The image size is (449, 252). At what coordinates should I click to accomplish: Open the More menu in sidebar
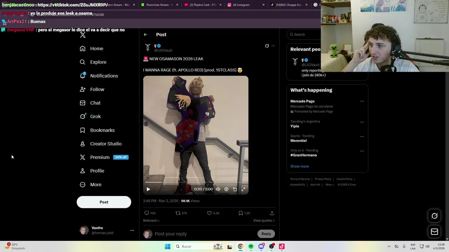(x=91, y=184)
